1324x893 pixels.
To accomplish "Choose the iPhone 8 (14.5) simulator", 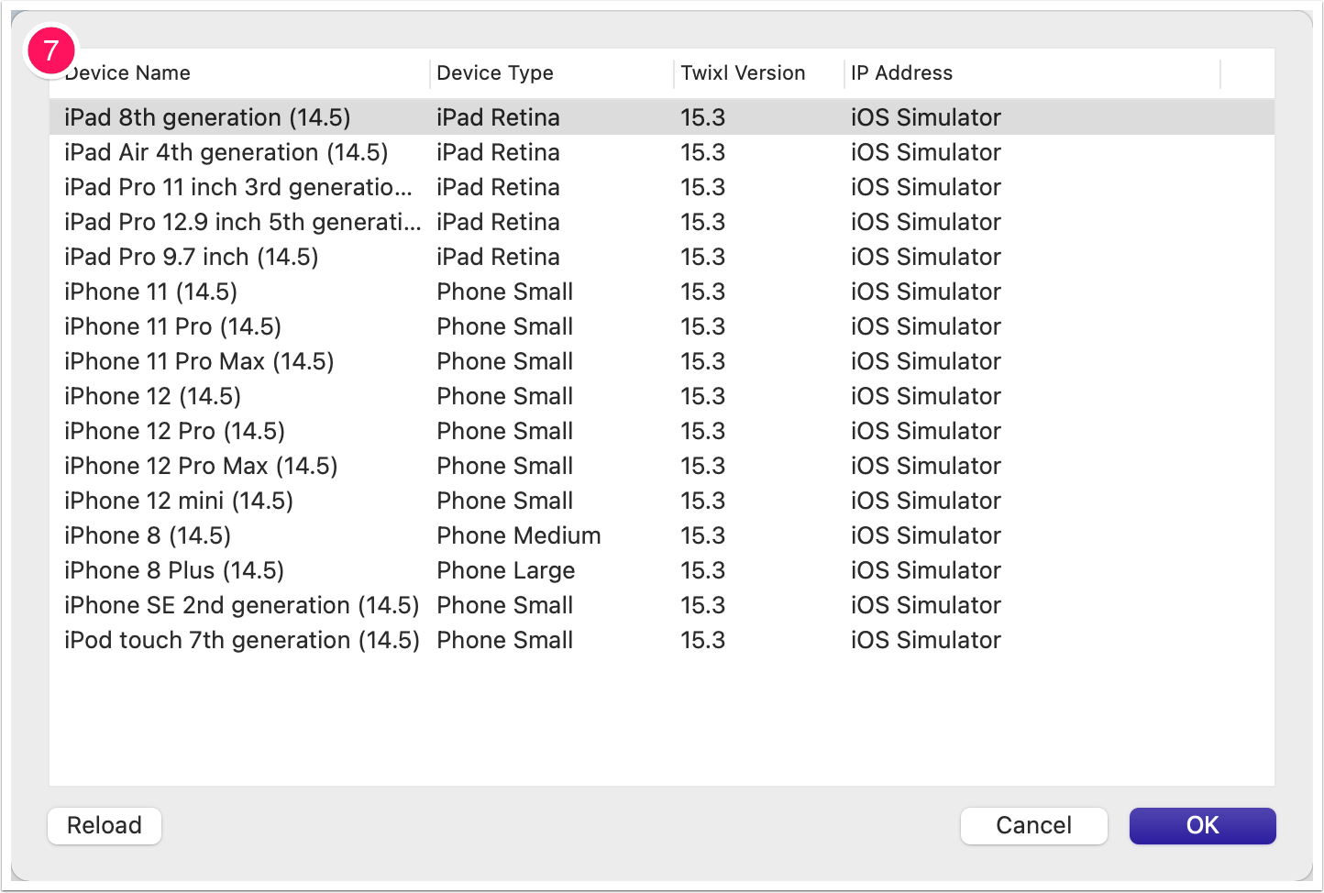I will tap(661, 535).
